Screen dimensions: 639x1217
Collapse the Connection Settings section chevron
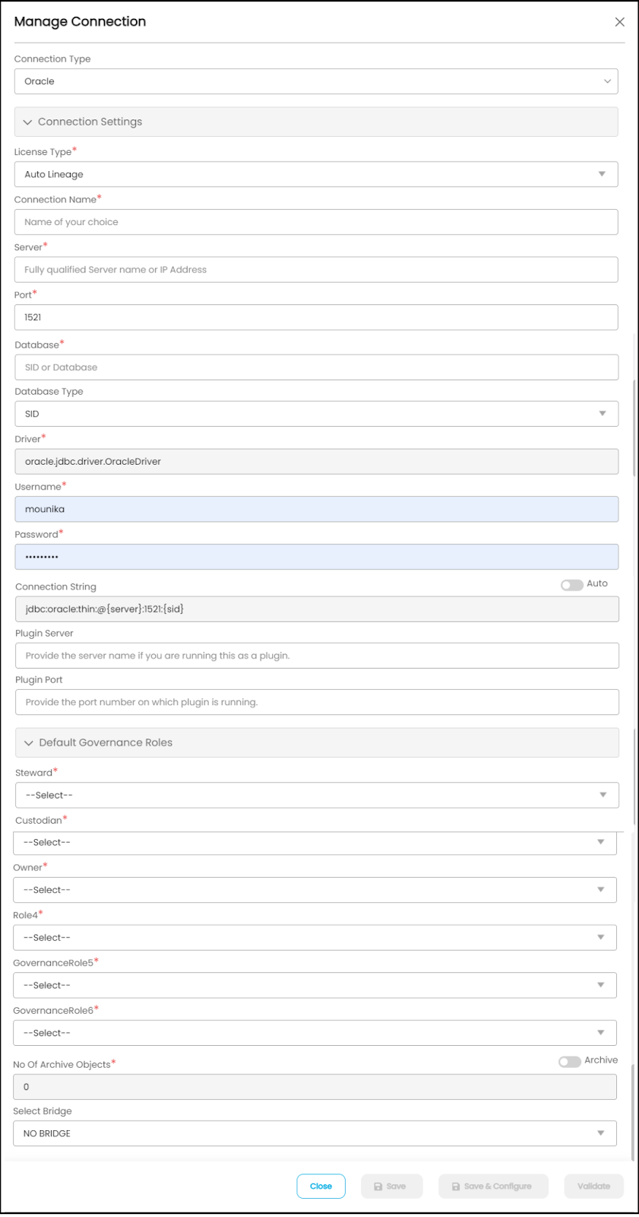tap(27, 122)
